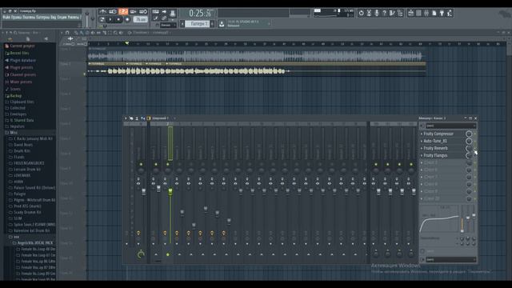This screenshot has width=512, height=288.
Task: Switch pattern/song mode button
Action: [x=102, y=19]
